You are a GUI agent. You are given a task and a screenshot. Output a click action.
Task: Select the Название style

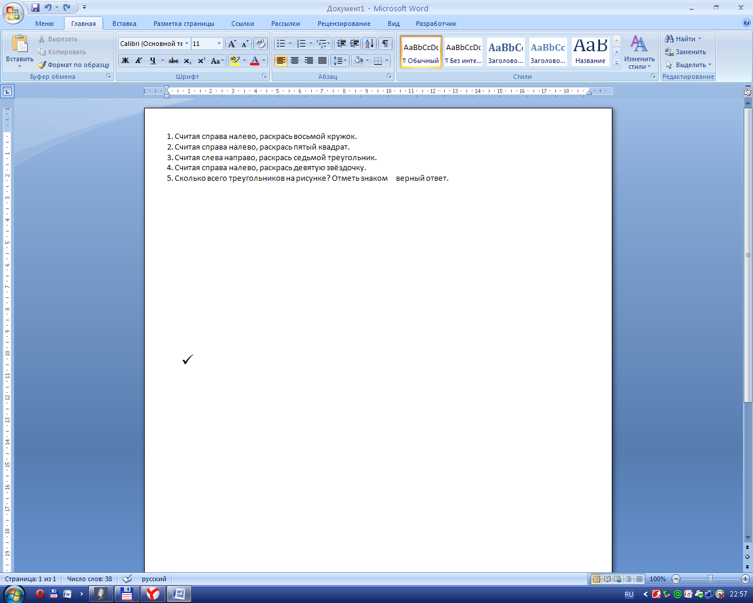coord(591,52)
